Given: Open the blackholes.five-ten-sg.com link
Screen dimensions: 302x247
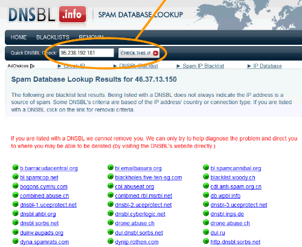Looking at the screenshot, I should [x=149, y=177].
